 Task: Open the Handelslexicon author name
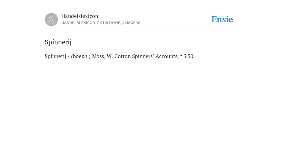coord(80,16)
